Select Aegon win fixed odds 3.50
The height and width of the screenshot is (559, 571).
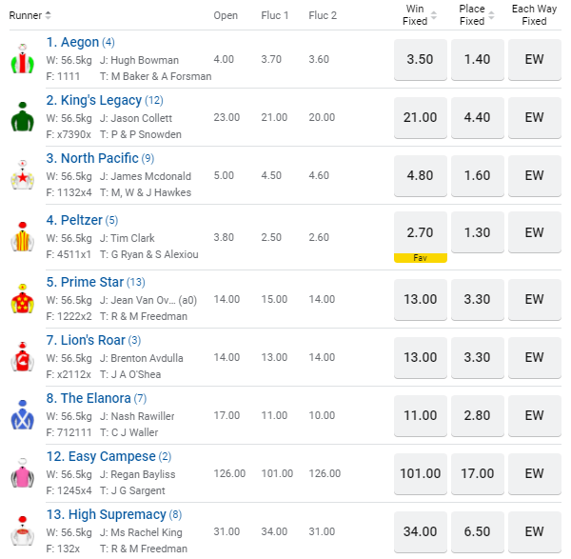click(x=420, y=59)
